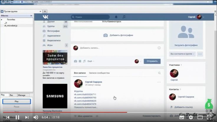
Task: Click Добавить фотографии button
Action: coord(118,35)
